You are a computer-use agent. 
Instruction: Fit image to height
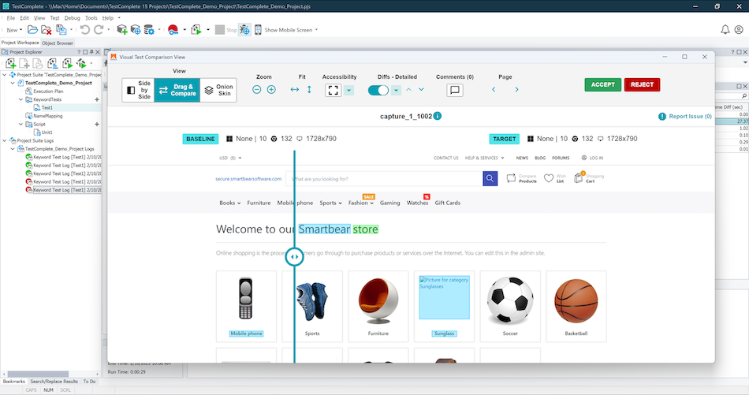(309, 90)
